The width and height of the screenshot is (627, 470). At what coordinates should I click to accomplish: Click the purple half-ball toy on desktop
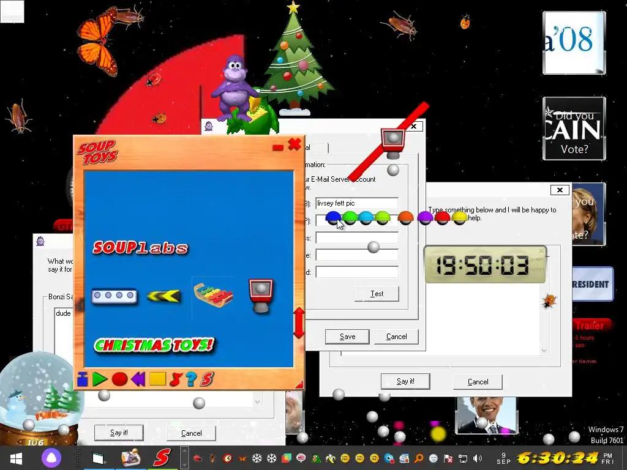point(425,218)
